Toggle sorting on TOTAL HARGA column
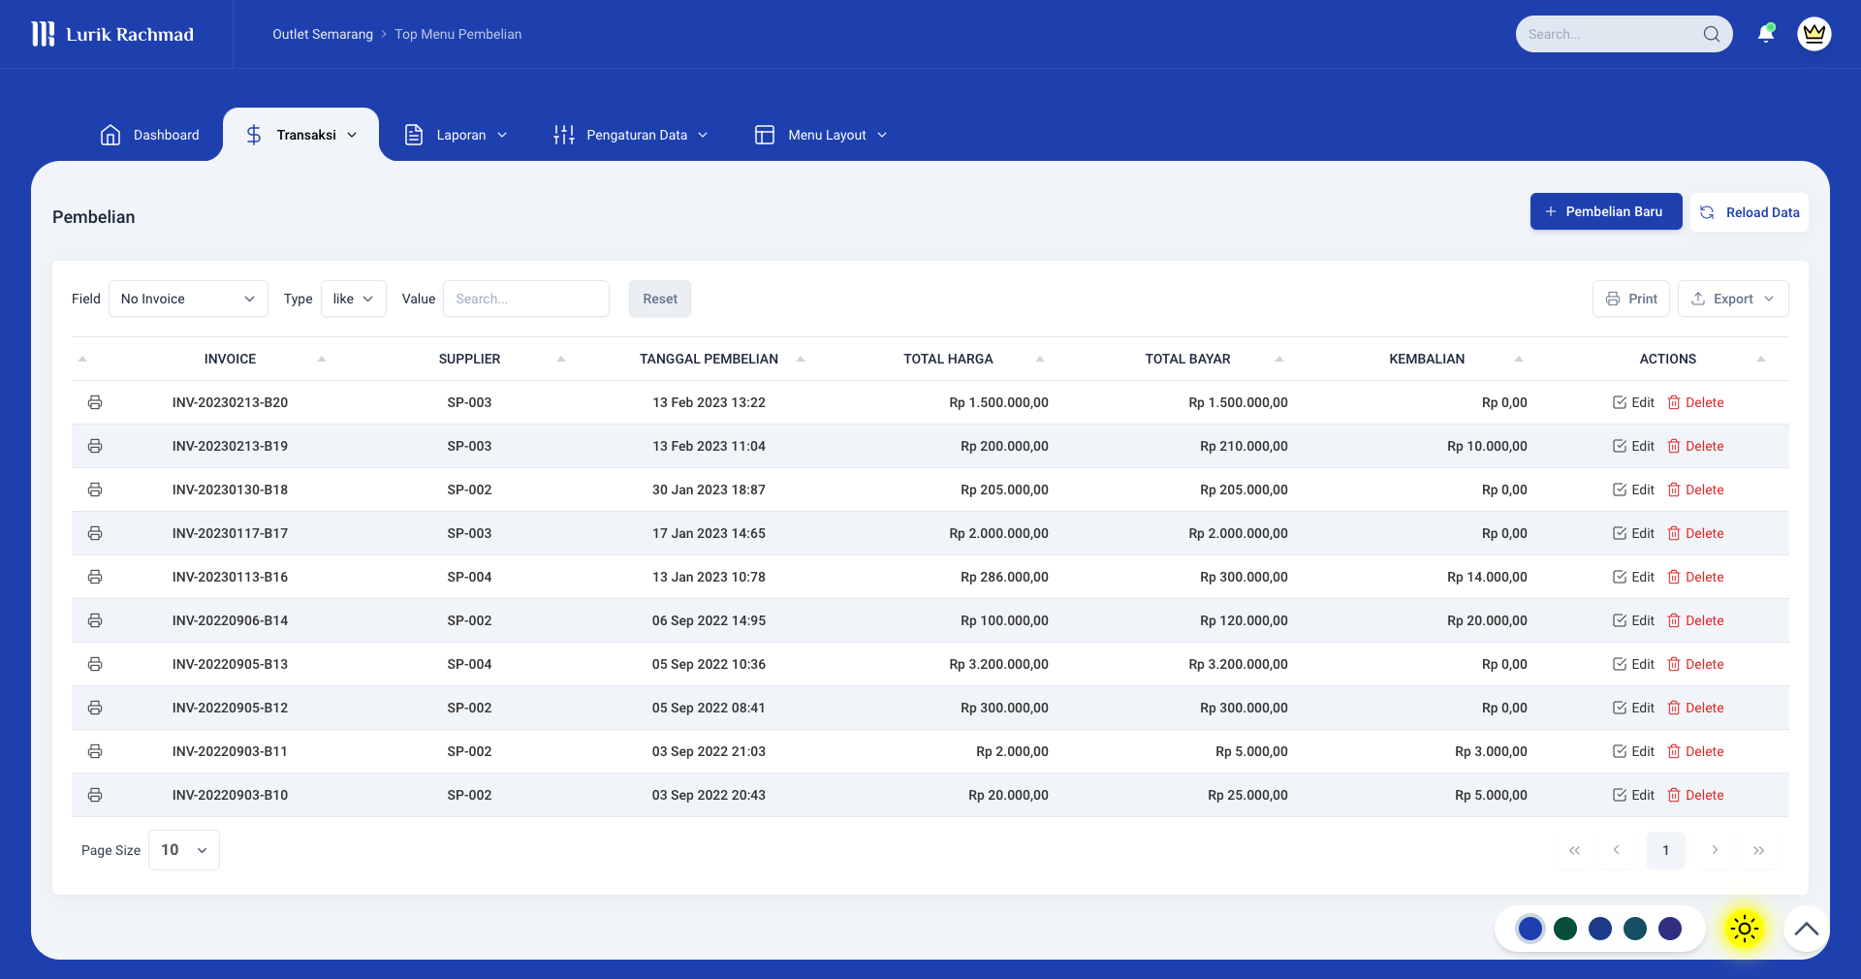This screenshot has width=1861, height=979. click(x=1039, y=359)
